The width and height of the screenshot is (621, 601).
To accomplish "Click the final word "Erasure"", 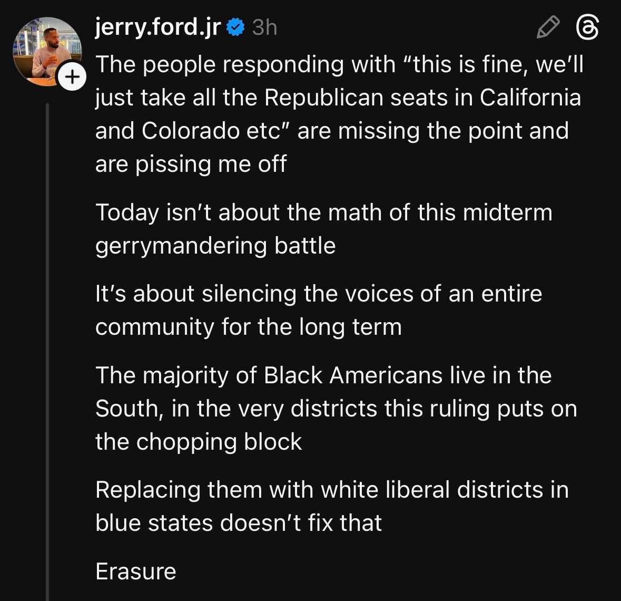I will pyautogui.click(x=135, y=571).
